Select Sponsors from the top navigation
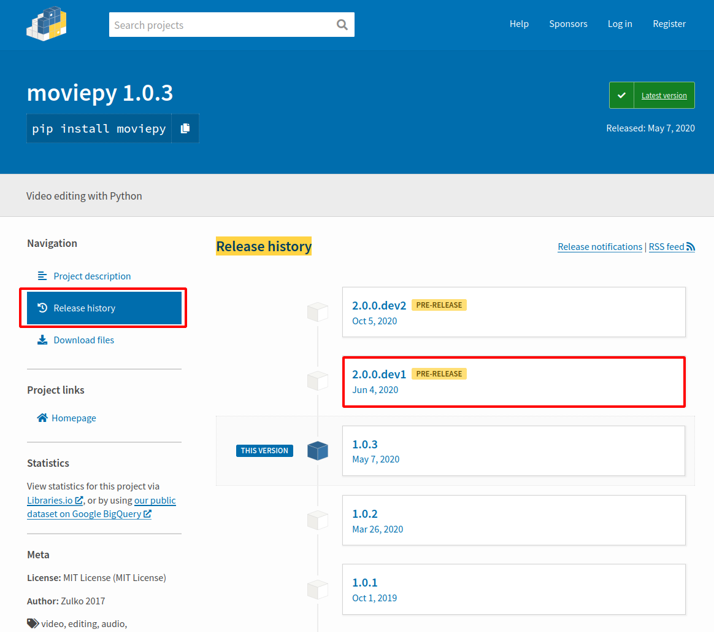 tap(568, 24)
